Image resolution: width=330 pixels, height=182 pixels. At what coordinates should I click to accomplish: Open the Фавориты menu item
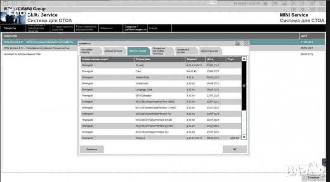[106, 28]
